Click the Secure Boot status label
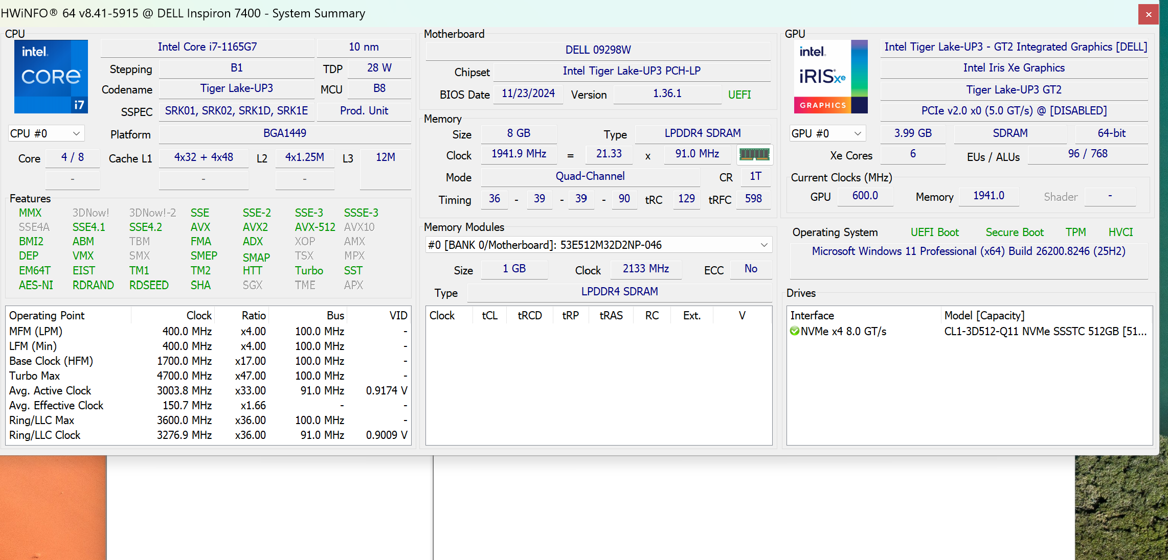 coord(1015,232)
